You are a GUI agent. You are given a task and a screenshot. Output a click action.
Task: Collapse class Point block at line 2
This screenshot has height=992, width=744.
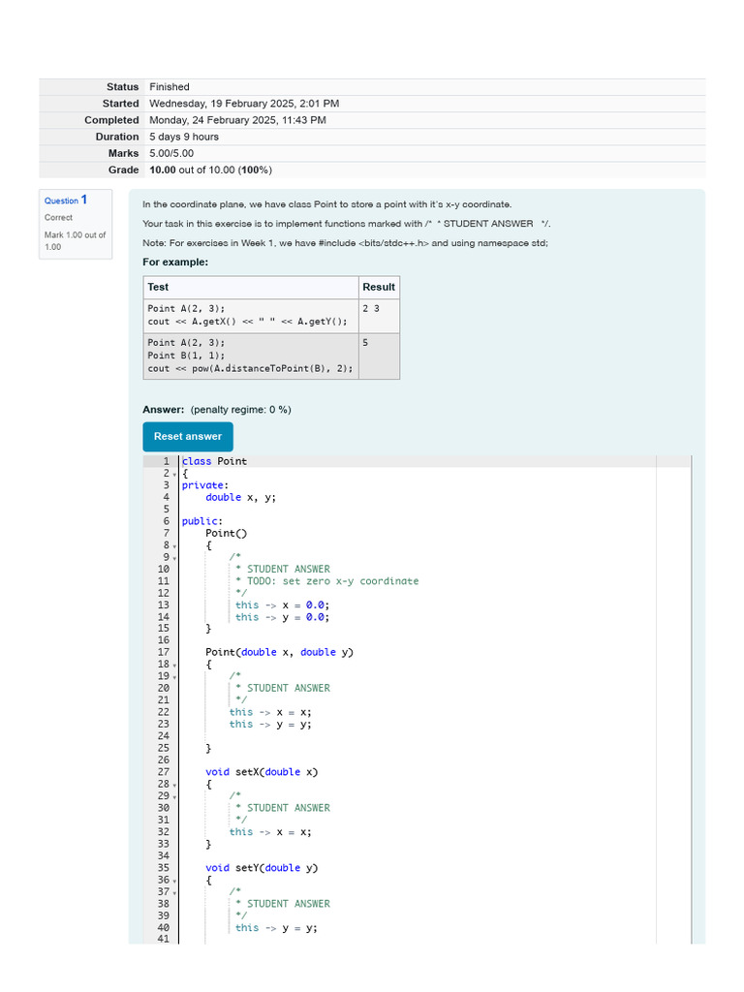pyautogui.click(x=174, y=475)
